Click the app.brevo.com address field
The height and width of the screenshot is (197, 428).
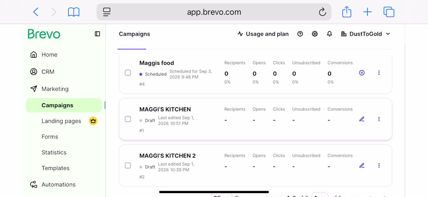[x=214, y=12]
